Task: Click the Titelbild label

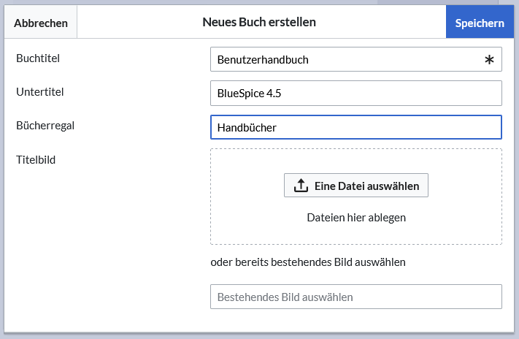Action: [36, 160]
